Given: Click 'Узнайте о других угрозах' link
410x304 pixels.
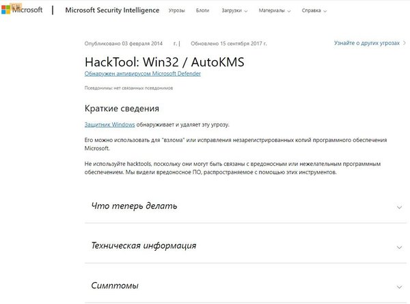Looking at the screenshot, I should coord(363,42).
